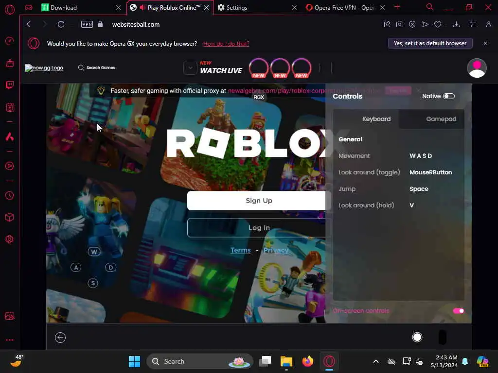Open File Explorer from taskbar
Viewport: 498px width, 373px height.
[x=286, y=361]
